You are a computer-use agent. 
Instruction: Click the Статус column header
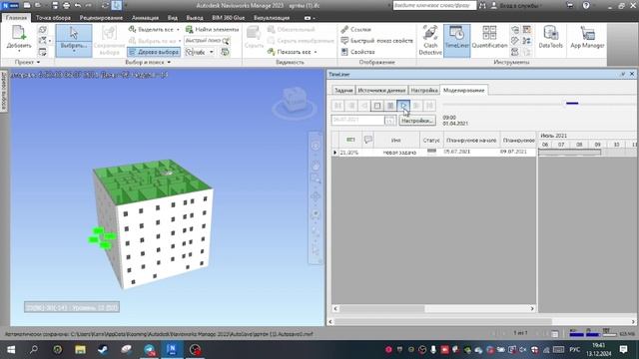(x=431, y=140)
